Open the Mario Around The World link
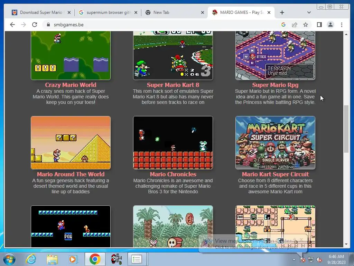 71,174
